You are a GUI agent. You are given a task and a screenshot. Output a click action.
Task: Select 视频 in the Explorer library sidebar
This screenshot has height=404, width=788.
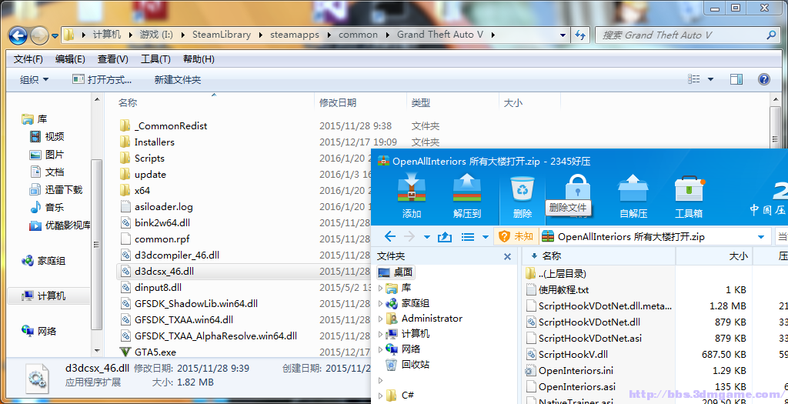tap(47, 137)
